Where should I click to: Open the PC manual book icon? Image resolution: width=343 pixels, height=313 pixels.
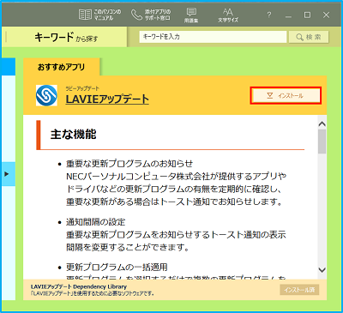coord(85,15)
